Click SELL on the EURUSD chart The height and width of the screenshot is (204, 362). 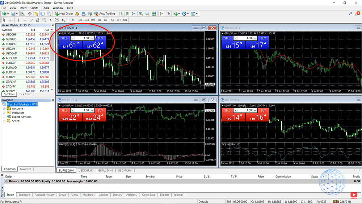point(64,38)
